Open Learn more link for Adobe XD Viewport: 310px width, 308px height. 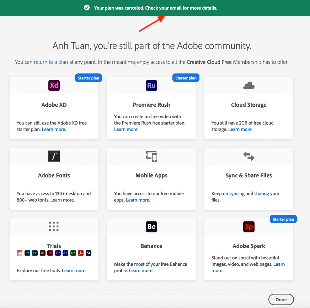[54, 130]
